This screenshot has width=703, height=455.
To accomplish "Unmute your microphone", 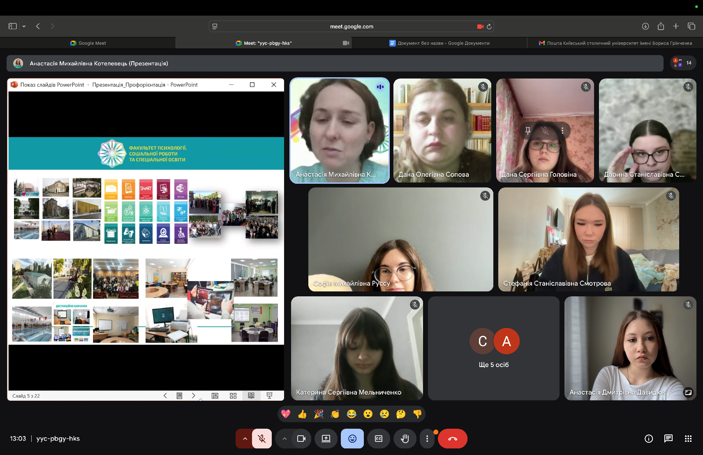I will pos(262,439).
